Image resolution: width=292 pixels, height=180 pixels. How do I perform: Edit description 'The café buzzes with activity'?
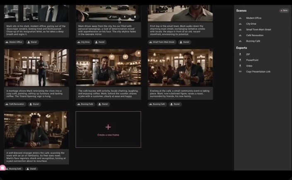point(109,94)
